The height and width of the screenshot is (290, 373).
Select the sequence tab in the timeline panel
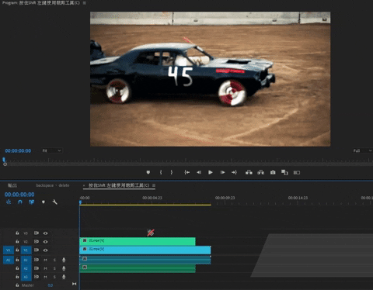pos(119,185)
